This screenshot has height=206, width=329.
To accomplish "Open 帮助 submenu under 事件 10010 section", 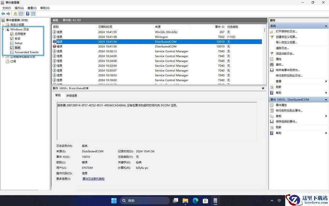I will pyautogui.click(x=326, y=133).
